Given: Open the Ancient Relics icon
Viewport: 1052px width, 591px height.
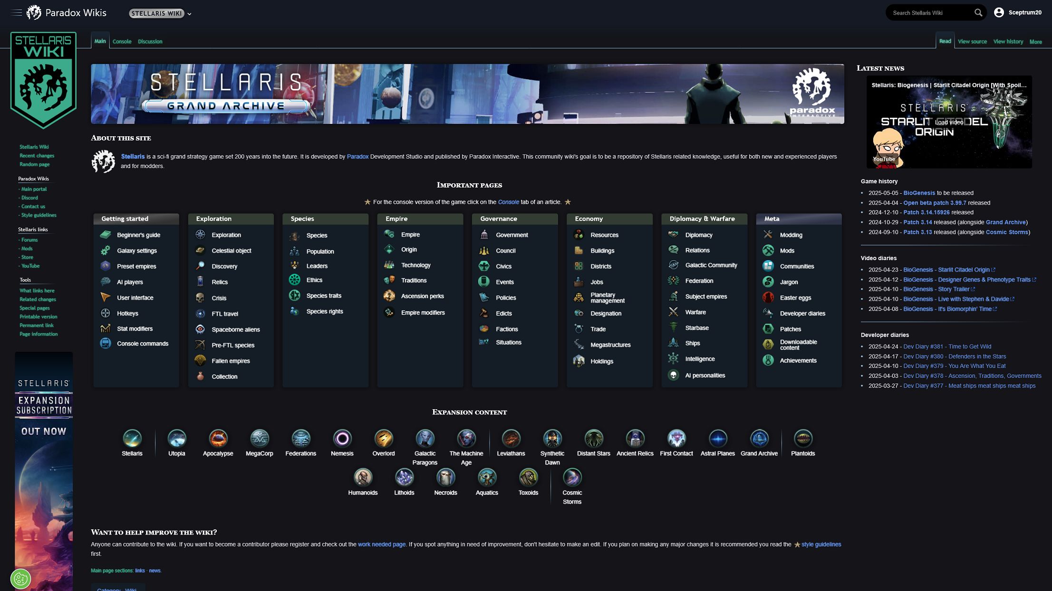Looking at the screenshot, I should [635, 438].
